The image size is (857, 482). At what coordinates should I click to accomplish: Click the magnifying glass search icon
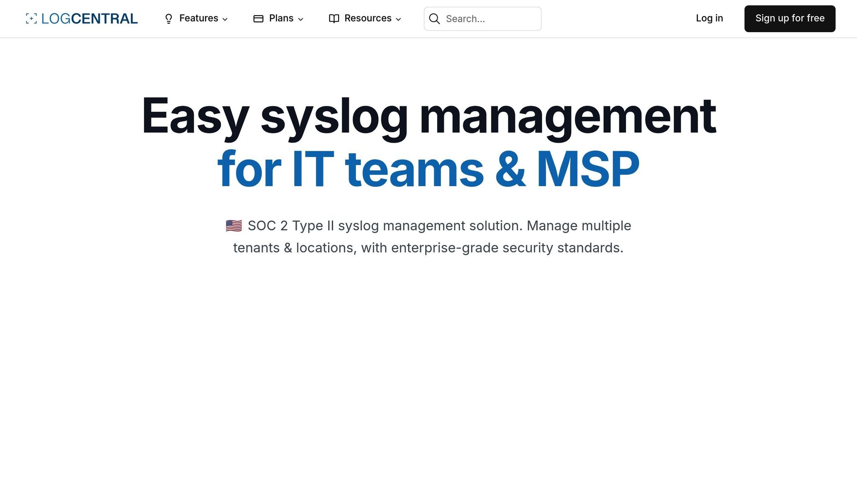(x=435, y=19)
